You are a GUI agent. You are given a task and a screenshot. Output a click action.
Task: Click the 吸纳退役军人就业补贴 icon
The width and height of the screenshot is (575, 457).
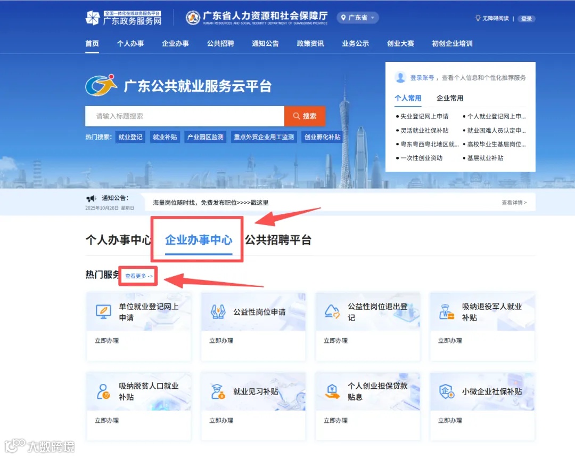click(x=447, y=311)
